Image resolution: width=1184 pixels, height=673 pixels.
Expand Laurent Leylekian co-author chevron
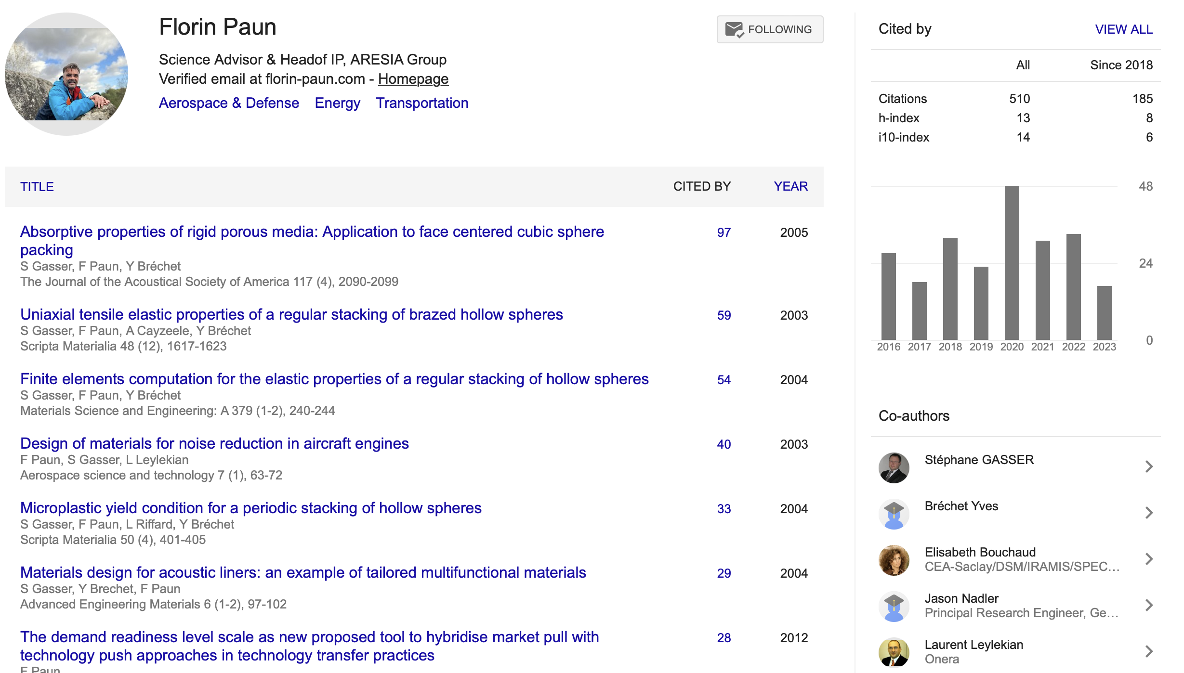1149,651
